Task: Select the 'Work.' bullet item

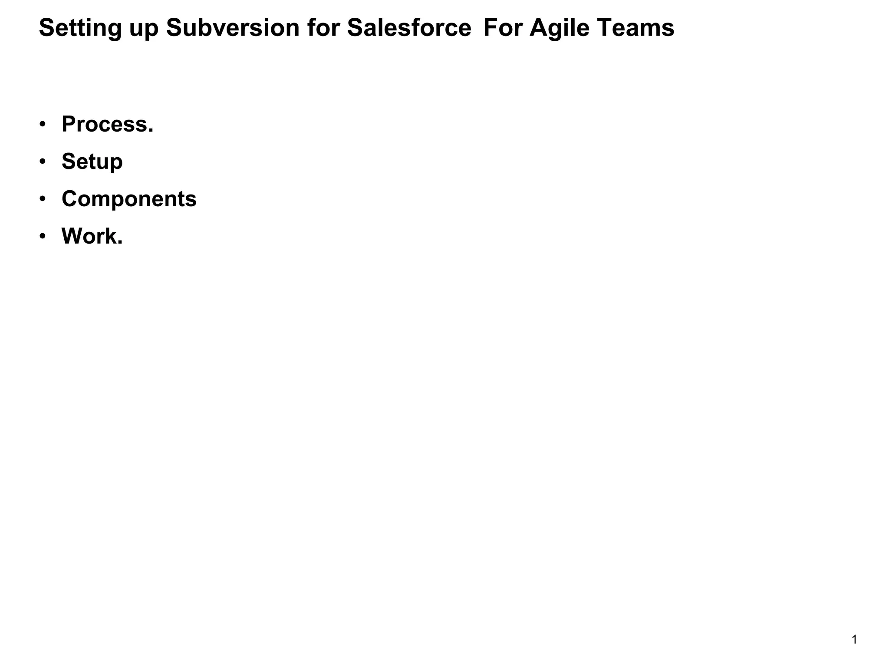Action: [92, 236]
